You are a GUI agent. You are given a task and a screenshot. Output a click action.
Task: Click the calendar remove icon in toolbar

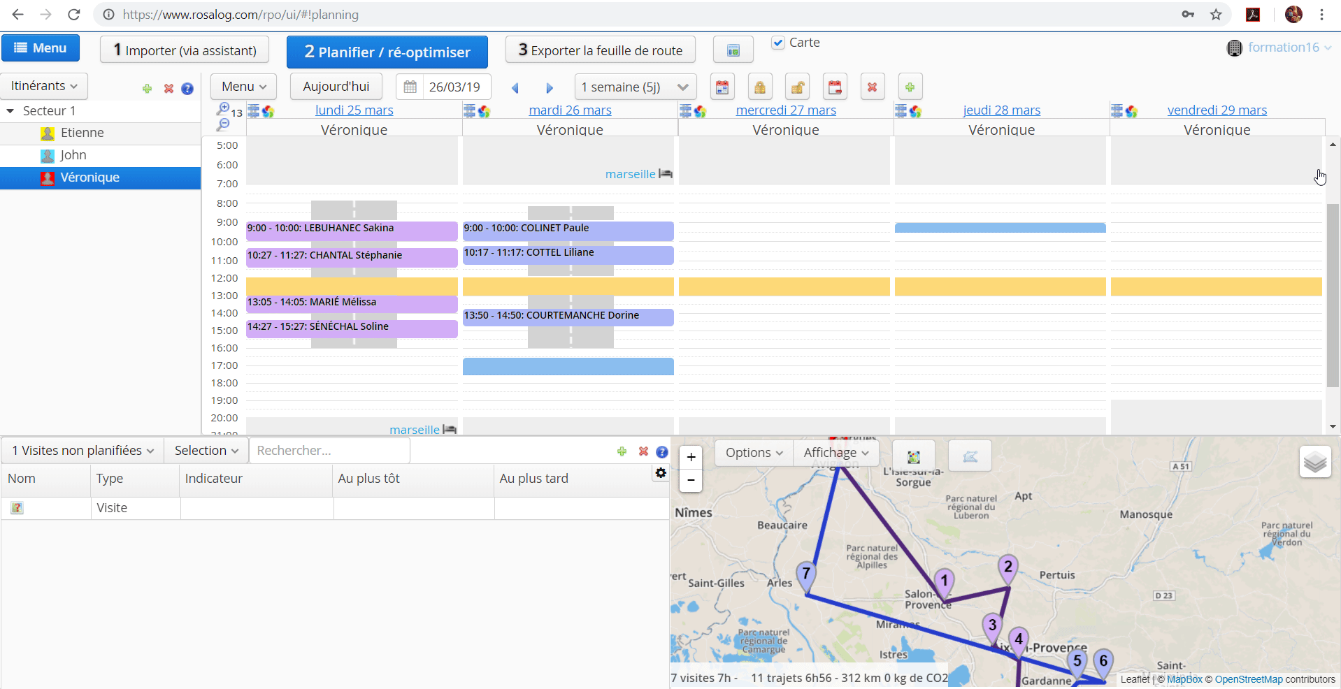[835, 87]
